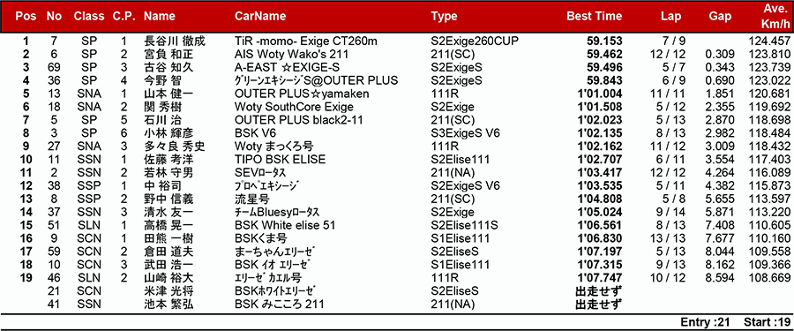
Task: Click the Type column header
Action: point(444,16)
